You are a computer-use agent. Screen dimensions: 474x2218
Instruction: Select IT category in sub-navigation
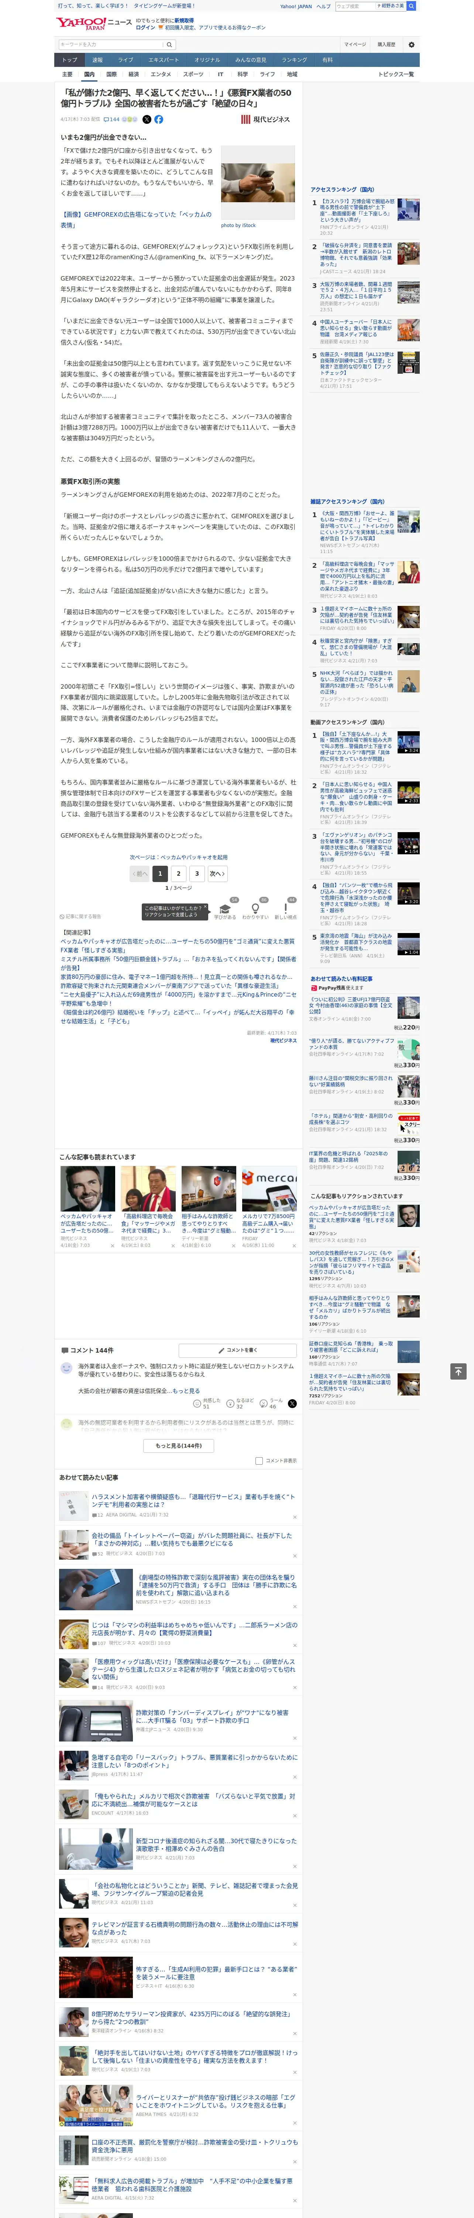click(220, 74)
